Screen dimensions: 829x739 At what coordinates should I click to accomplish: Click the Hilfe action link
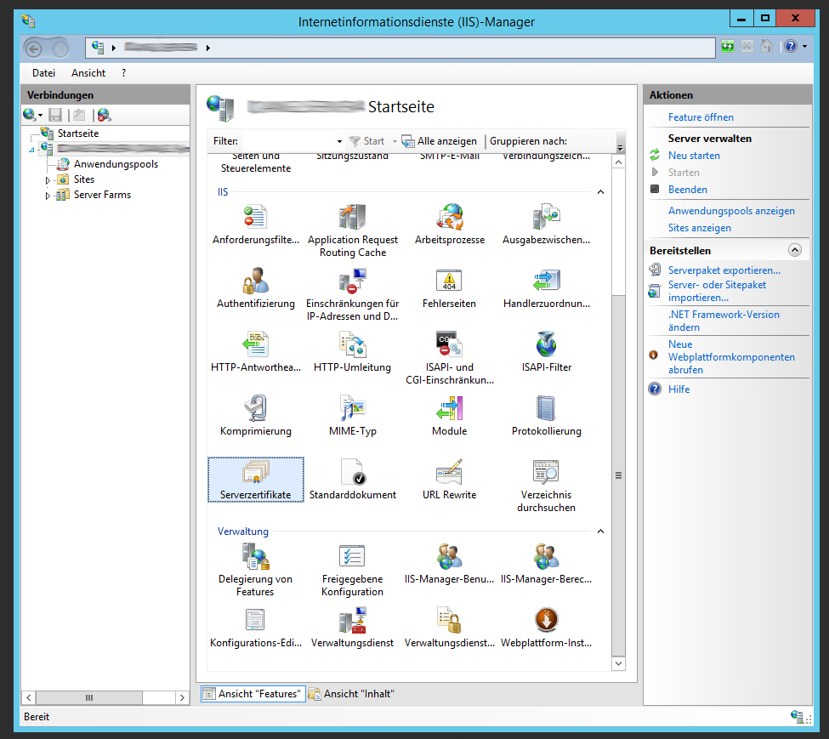679,389
